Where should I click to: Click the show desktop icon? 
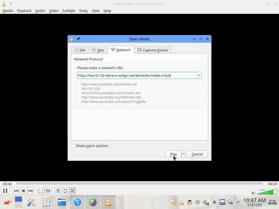[x=272, y=202]
